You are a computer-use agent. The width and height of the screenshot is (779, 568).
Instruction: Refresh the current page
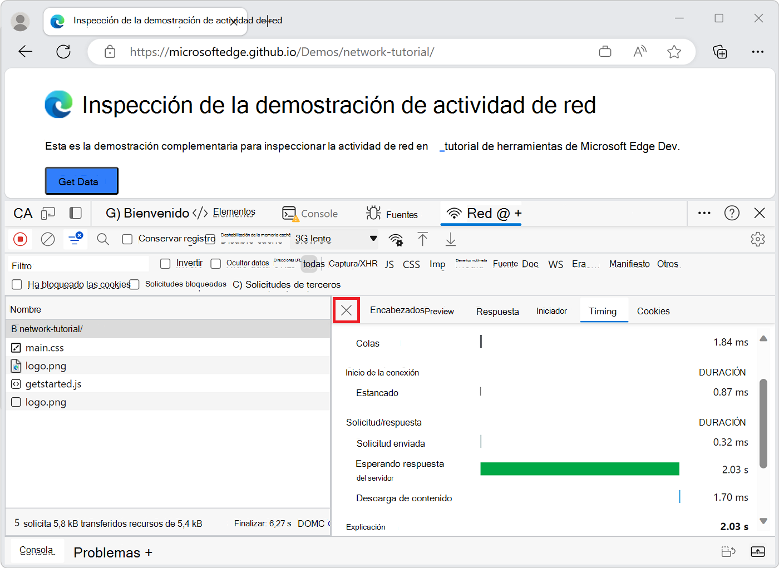63,52
